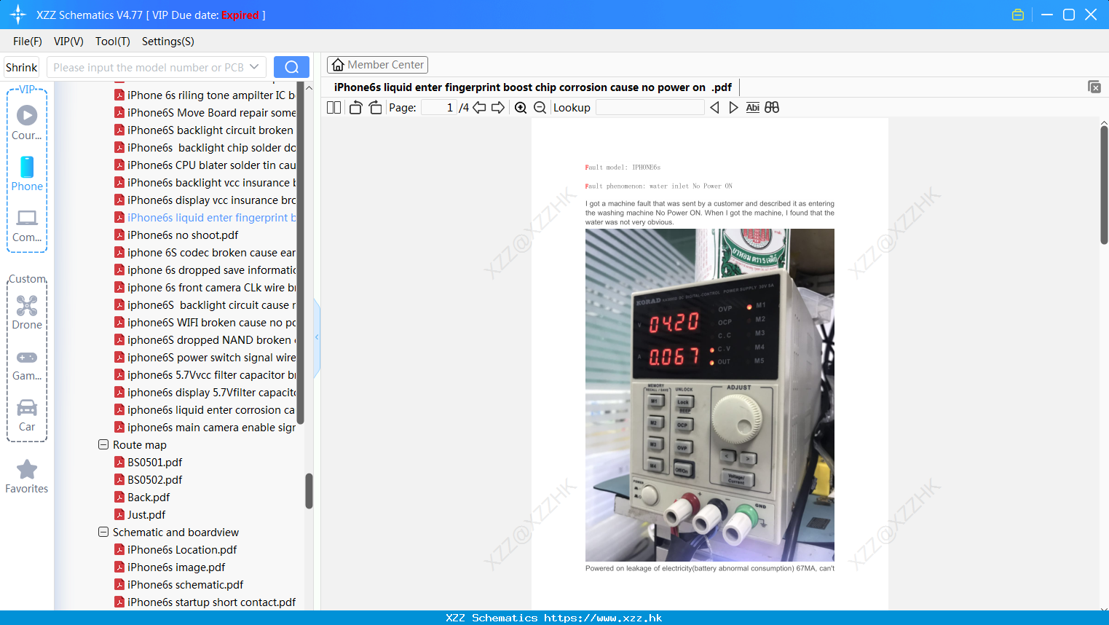Collapse Schematic and boardview folder
The image size is (1109, 625).
[103, 532]
